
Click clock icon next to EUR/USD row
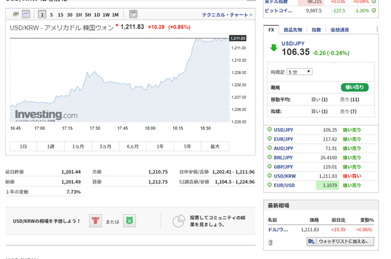269,185
